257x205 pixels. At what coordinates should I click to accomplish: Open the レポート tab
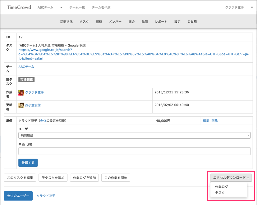[x=161, y=22]
